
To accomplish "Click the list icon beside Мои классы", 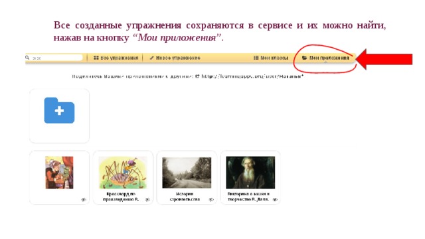I will pyautogui.click(x=256, y=58).
